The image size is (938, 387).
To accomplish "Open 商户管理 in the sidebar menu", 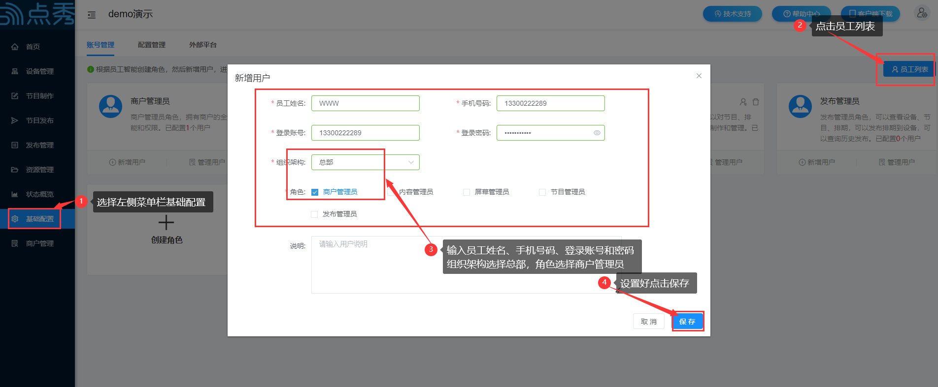I will coord(37,243).
